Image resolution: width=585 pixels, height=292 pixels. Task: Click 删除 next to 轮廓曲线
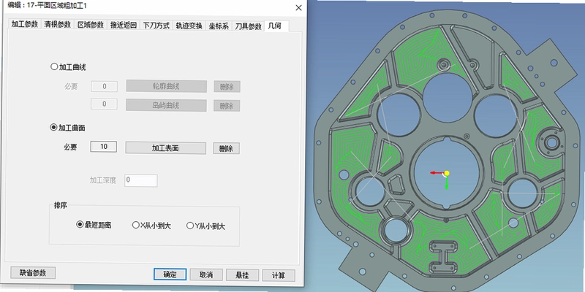(227, 87)
